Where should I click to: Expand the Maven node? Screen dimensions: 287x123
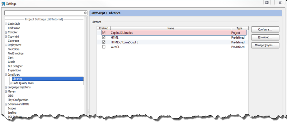click(6, 91)
